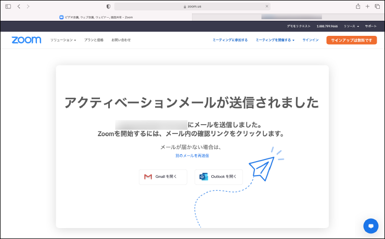Image resolution: width=385 pixels, height=239 pixels.
Task: Open the プランと価格 page
Action: tap(94, 40)
